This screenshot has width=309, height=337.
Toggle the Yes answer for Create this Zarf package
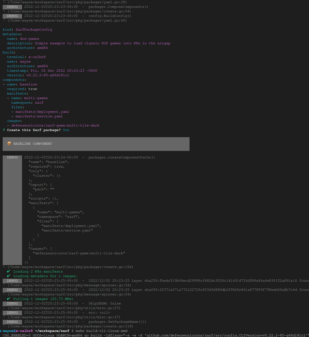tap(66, 130)
